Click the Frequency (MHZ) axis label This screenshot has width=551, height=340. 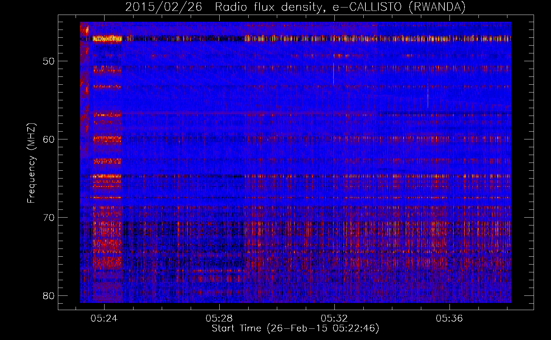[x=31, y=163]
